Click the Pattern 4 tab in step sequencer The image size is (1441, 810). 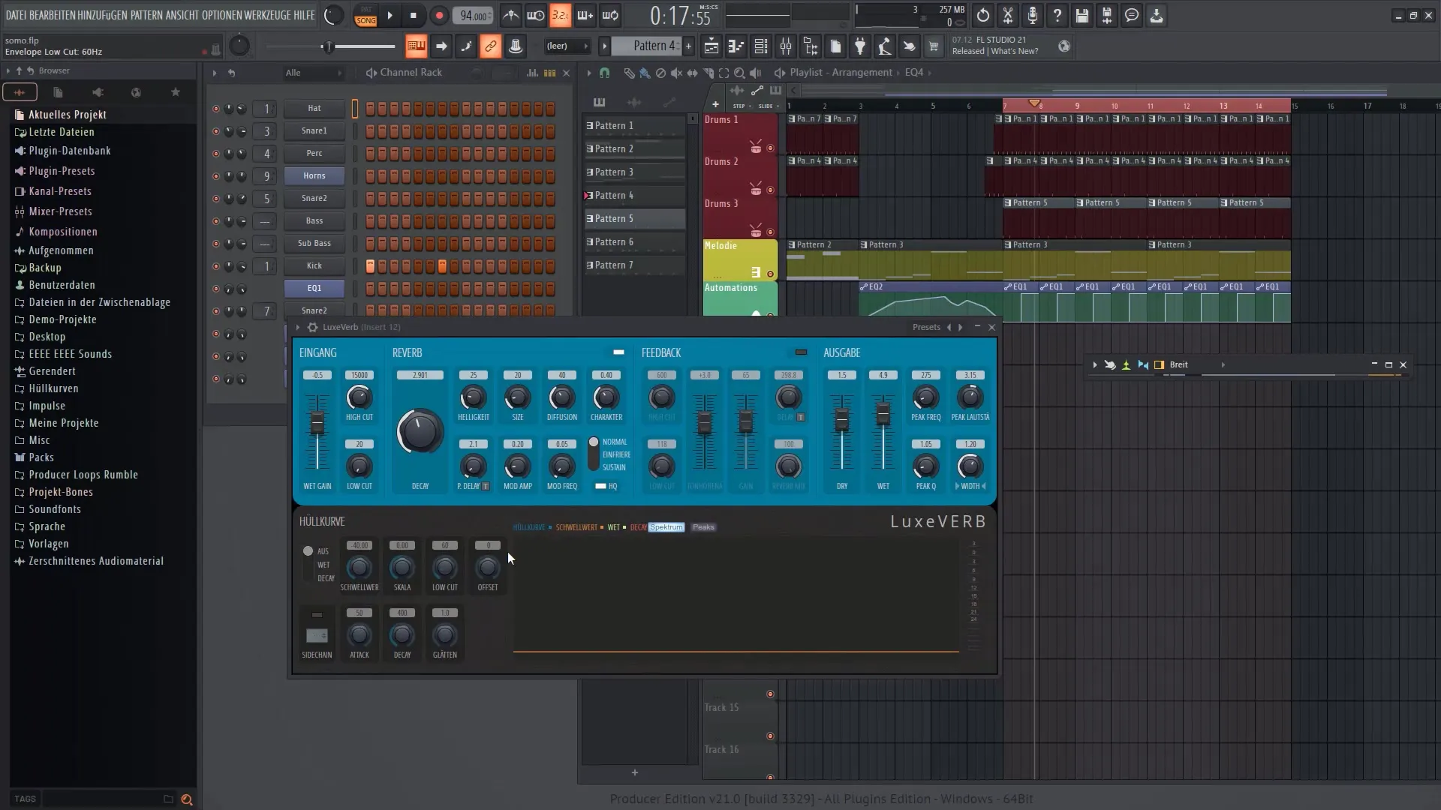pyautogui.click(x=633, y=195)
